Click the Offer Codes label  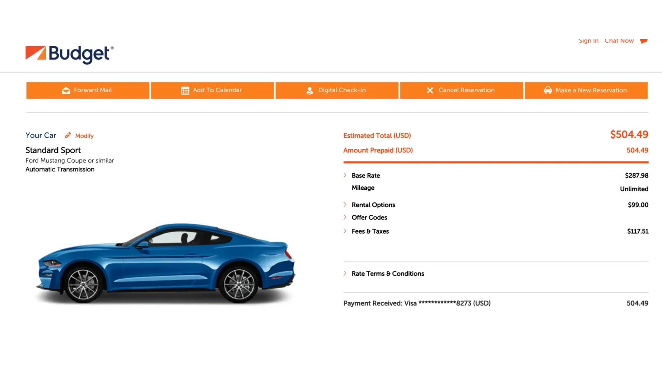(x=369, y=218)
